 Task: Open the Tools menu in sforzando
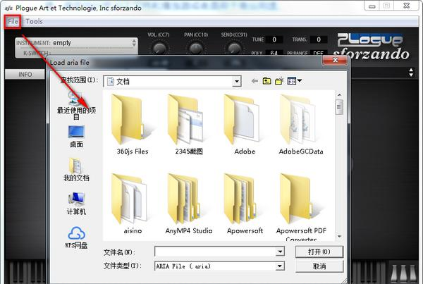click(x=34, y=21)
